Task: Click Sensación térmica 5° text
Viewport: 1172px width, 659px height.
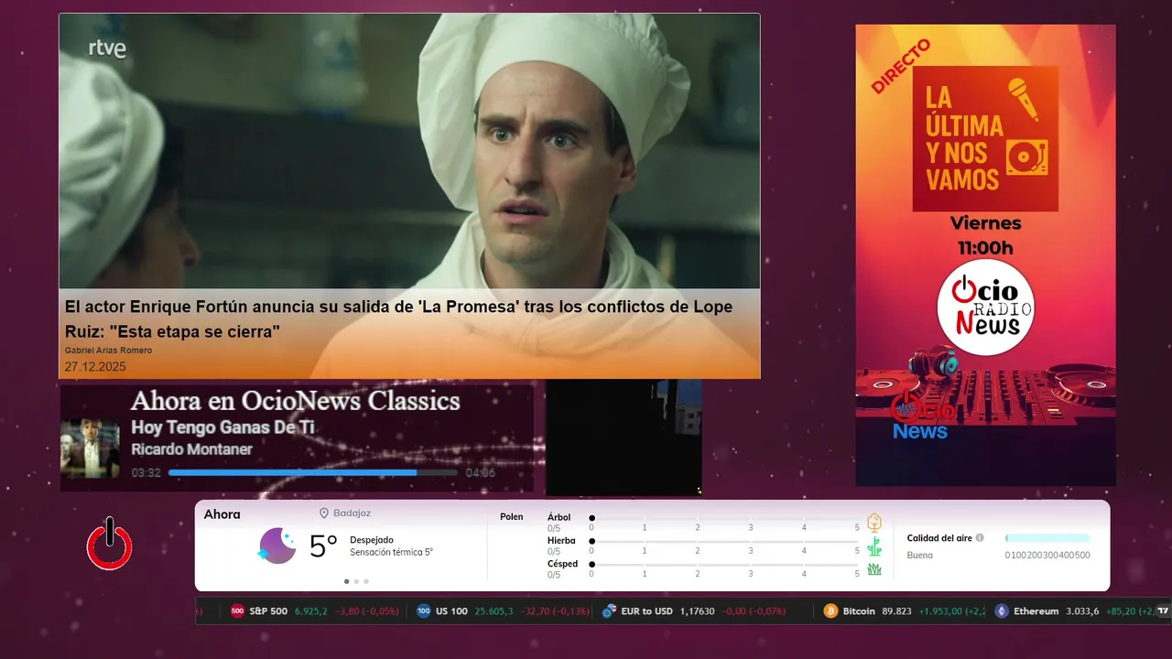Action: pos(391,552)
